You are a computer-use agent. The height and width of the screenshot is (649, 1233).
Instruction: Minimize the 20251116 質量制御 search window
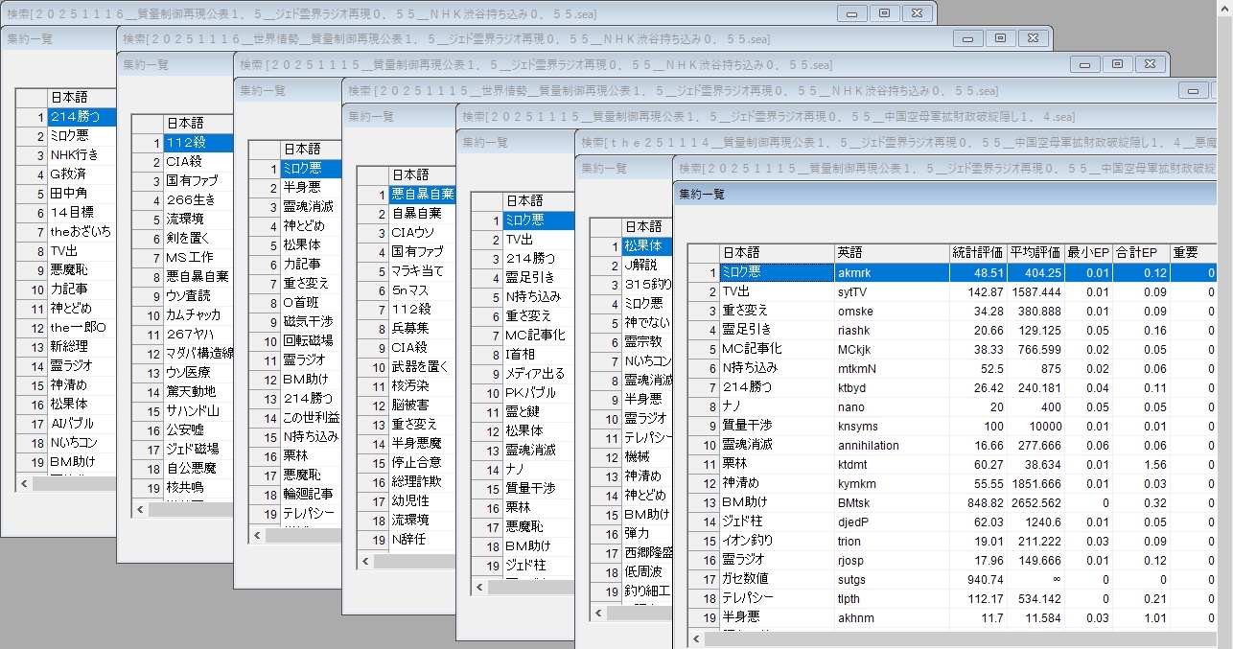point(851,13)
